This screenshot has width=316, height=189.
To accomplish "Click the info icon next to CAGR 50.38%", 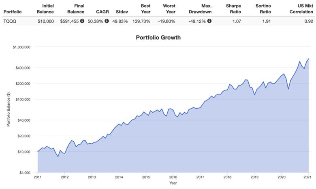I will click(x=107, y=21).
